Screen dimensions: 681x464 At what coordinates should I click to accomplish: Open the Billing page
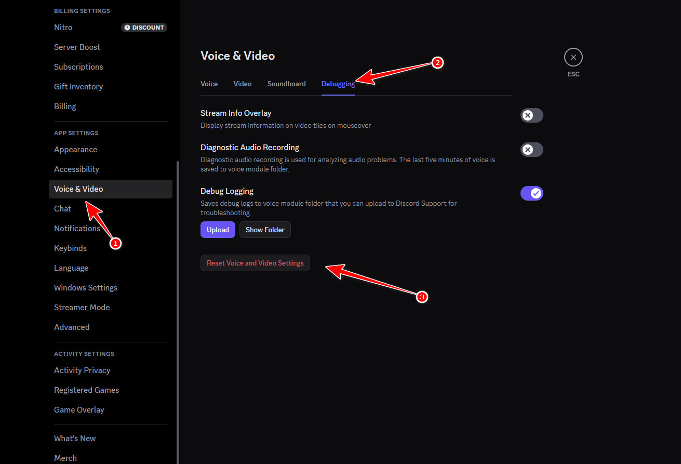[x=111, y=107]
